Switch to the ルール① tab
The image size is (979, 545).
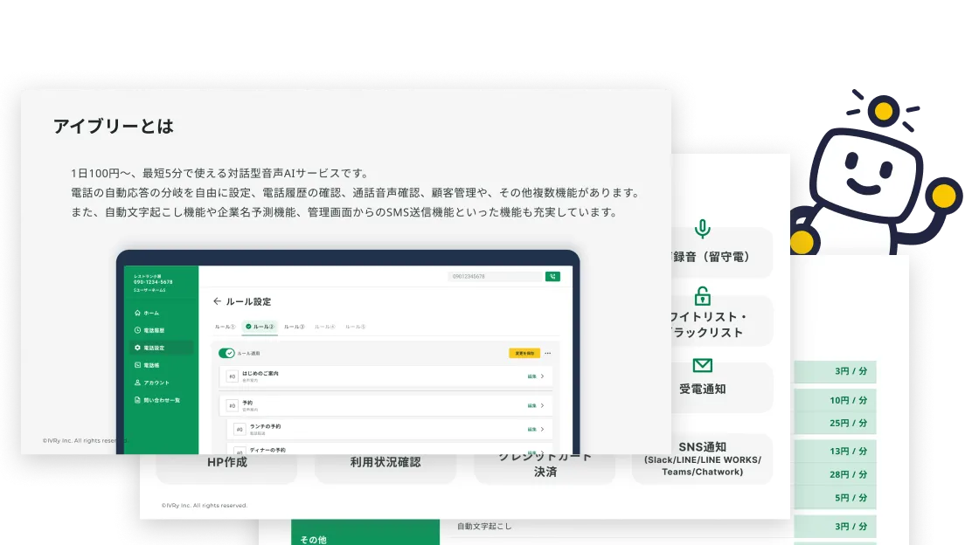pyautogui.click(x=225, y=326)
